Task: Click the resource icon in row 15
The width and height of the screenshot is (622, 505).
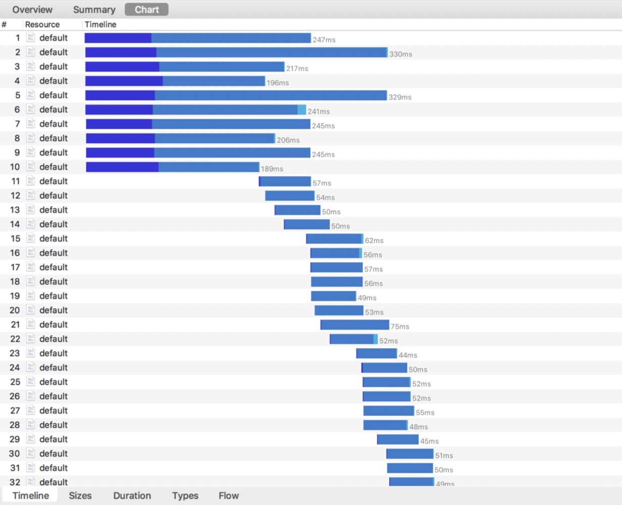Action: (x=31, y=238)
